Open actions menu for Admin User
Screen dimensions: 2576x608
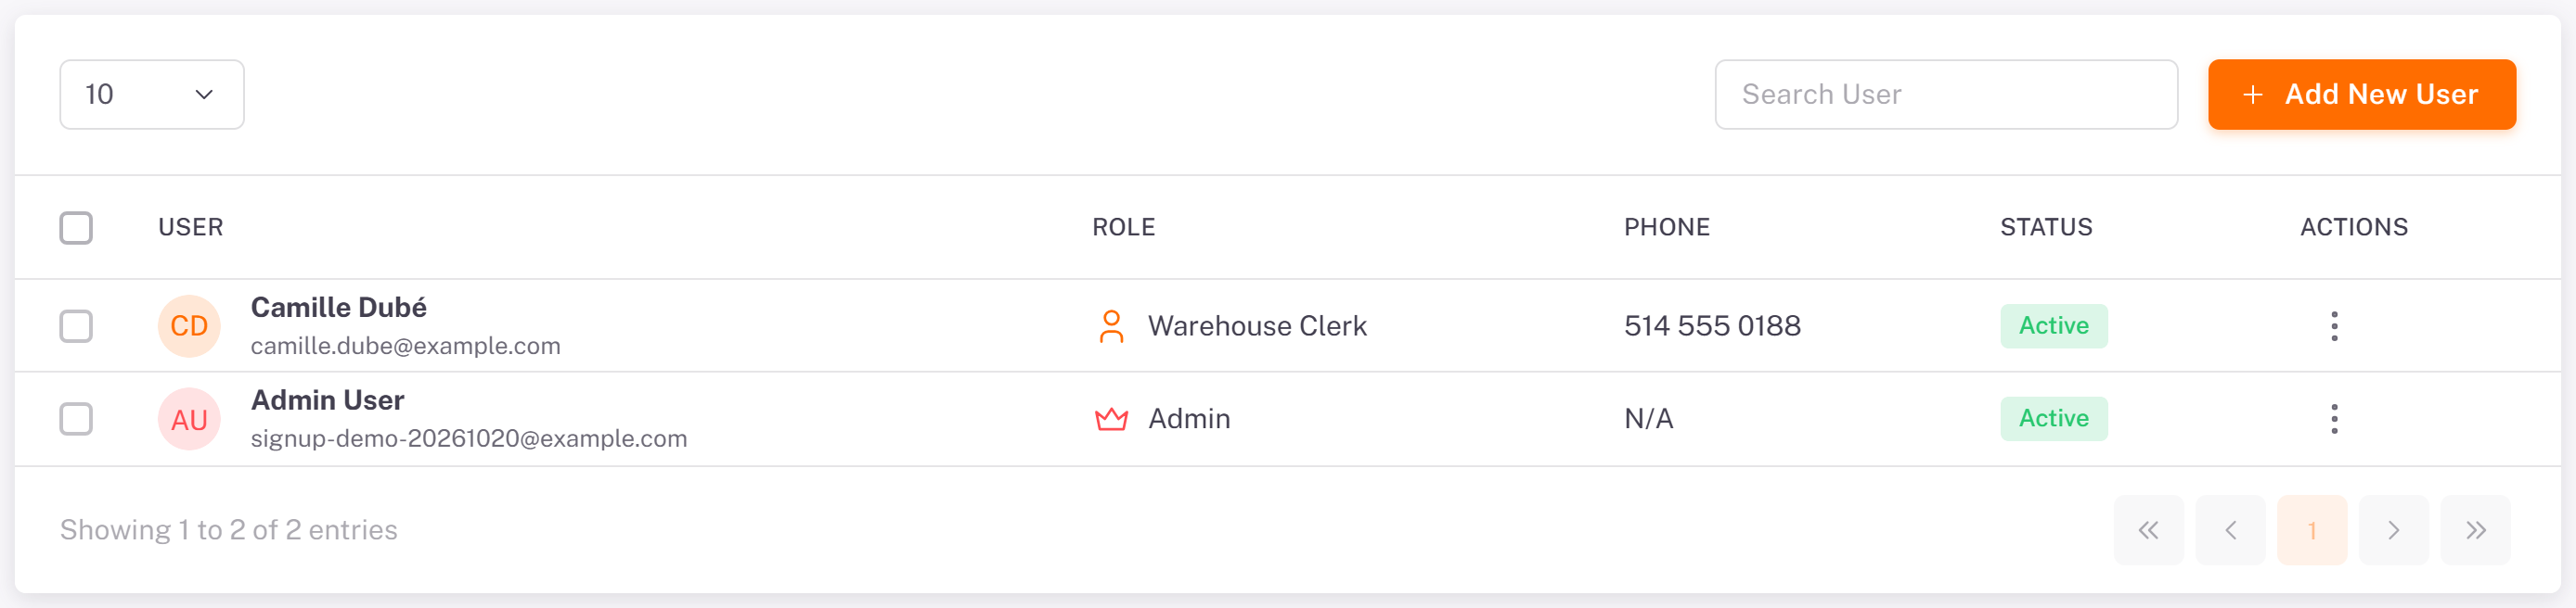tap(2334, 418)
